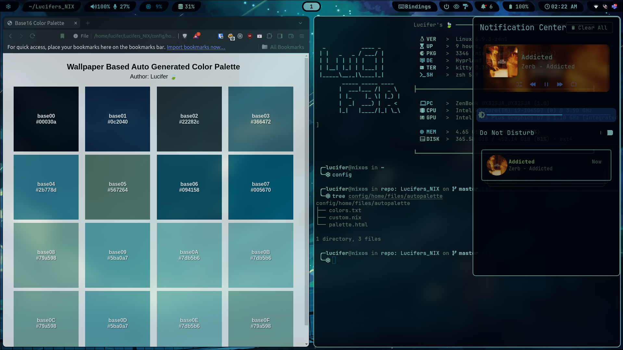The height and width of the screenshot is (350, 623).
Task: Click the config/home/files/autopalette path in terminal
Action: click(x=395, y=196)
